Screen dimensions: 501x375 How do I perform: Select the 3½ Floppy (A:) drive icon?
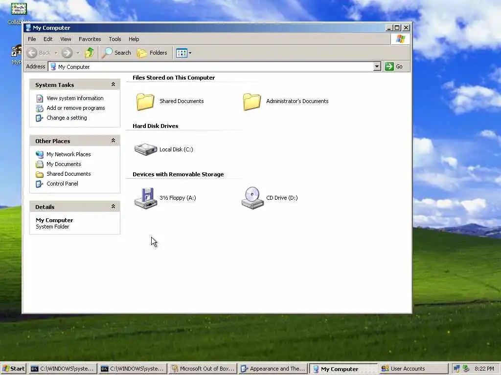146,198
